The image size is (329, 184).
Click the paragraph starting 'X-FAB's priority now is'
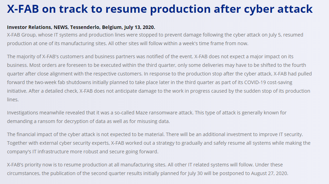(x=147, y=169)
